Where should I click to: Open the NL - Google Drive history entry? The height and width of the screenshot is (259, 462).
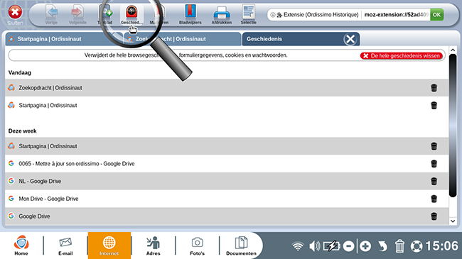40,182
